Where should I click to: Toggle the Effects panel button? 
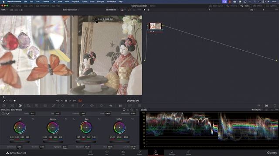pyautogui.click(x=258, y=6)
